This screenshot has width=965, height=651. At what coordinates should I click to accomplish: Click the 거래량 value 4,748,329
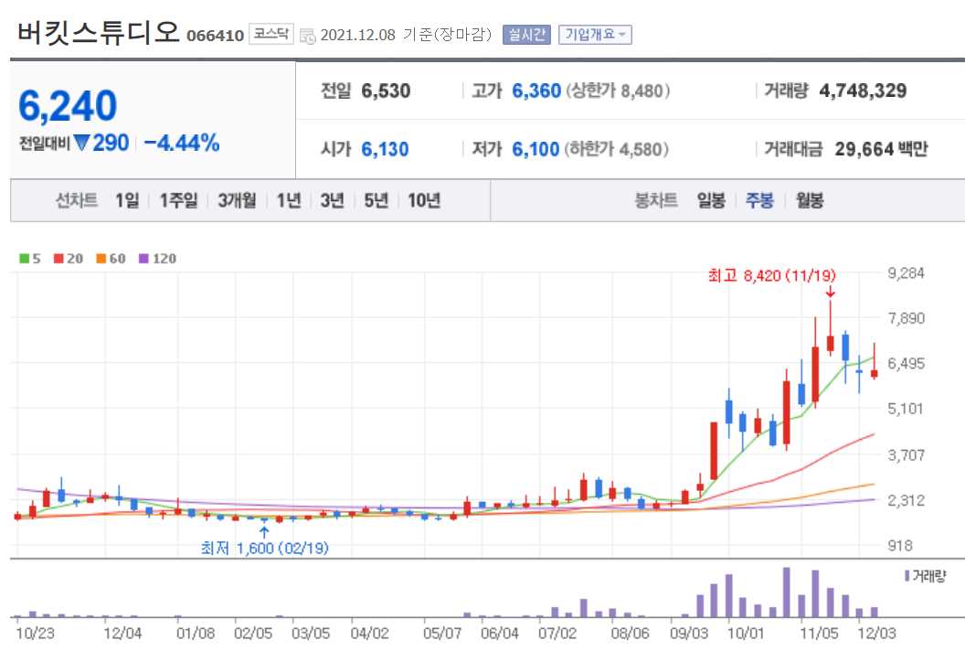tap(863, 91)
